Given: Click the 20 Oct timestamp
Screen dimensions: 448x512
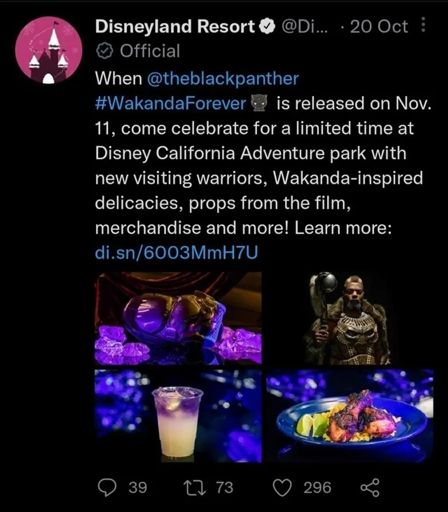Looking at the screenshot, I should pyautogui.click(x=379, y=27).
